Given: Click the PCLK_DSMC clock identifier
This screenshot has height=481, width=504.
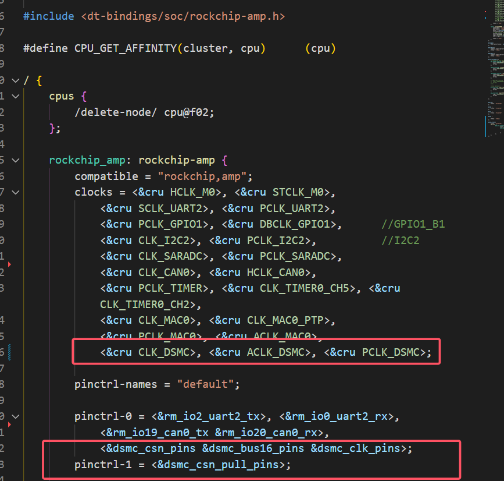Looking at the screenshot, I should (389, 352).
